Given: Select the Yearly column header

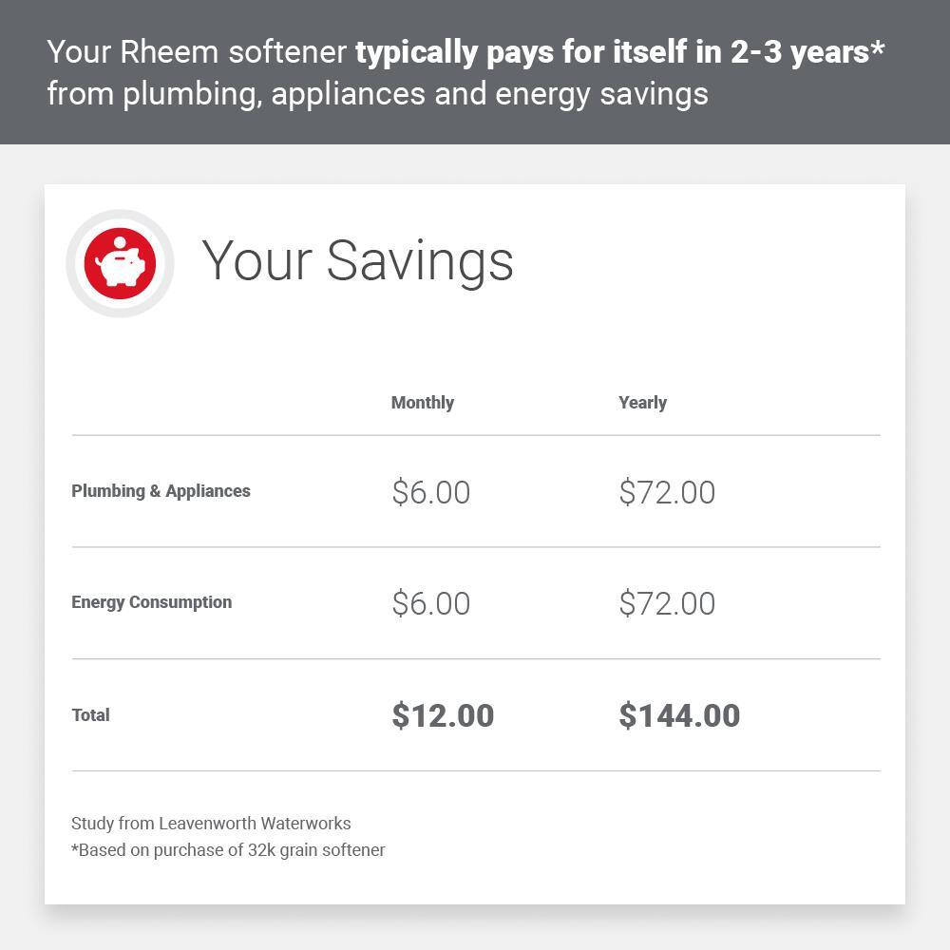Looking at the screenshot, I should pos(642,403).
